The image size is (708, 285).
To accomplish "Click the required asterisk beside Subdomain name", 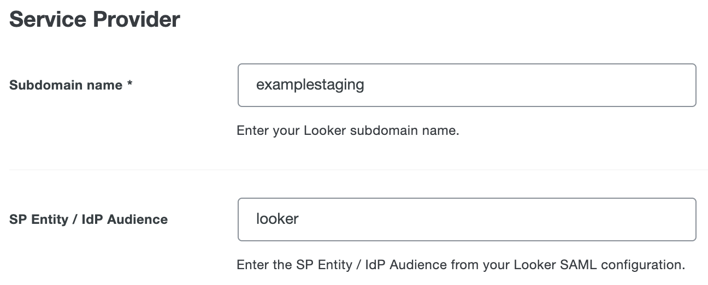I will 130,85.
